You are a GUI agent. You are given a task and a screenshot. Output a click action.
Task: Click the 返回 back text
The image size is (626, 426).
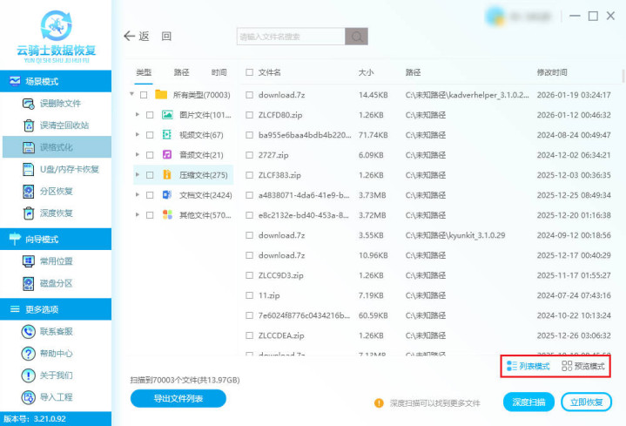pos(155,37)
